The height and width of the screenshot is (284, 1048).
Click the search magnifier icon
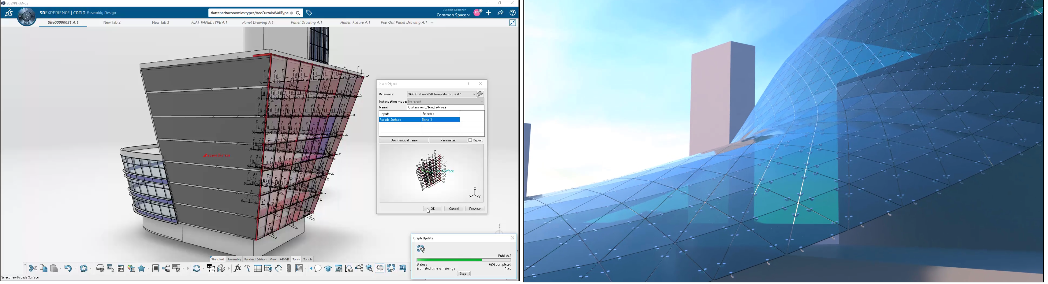coord(298,13)
